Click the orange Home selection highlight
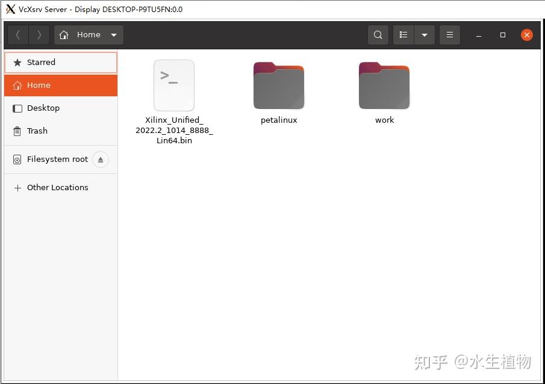Image resolution: width=545 pixels, height=384 pixels. 60,85
